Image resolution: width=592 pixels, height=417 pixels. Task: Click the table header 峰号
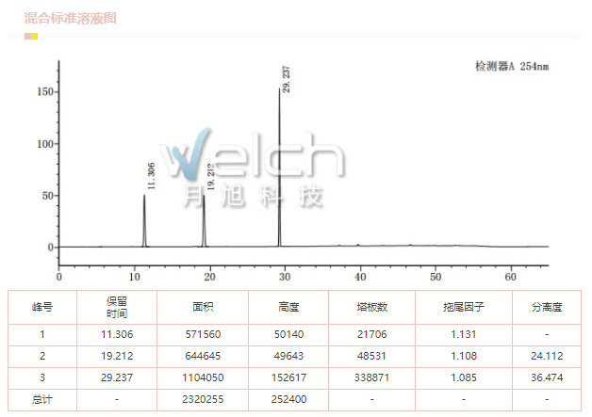[42, 307]
